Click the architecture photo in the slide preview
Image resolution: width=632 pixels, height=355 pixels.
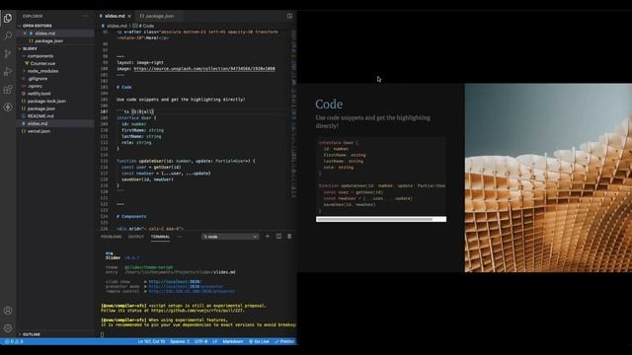pos(548,177)
